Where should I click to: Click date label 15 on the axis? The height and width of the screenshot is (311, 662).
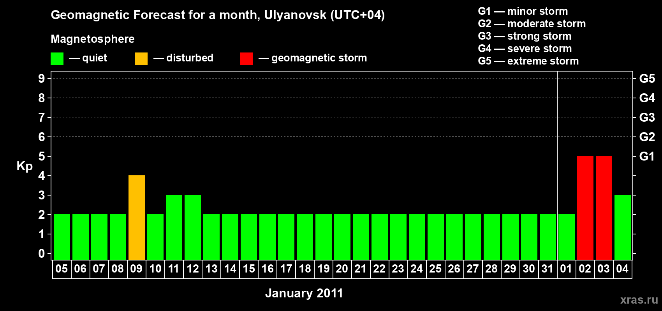click(249, 269)
